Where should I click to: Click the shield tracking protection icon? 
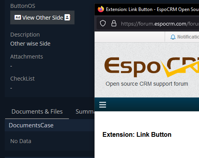[103, 24]
